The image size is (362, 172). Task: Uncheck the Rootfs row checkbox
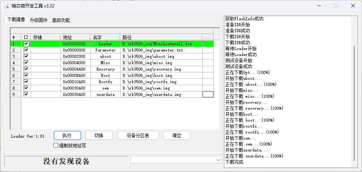coord(26,81)
